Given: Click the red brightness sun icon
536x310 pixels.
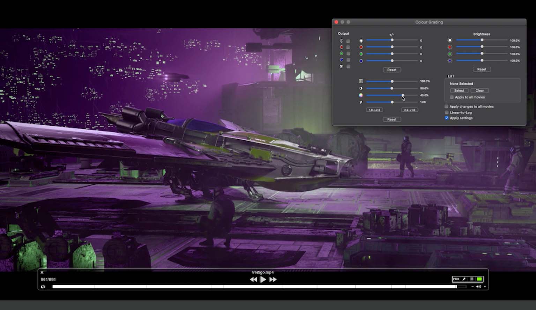Looking at the screenshot, I should pyautogui.click(x=450, y=47).
